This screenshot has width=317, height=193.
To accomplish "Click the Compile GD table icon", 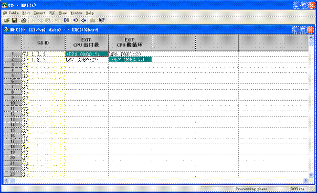I will [x=67, y=20].
